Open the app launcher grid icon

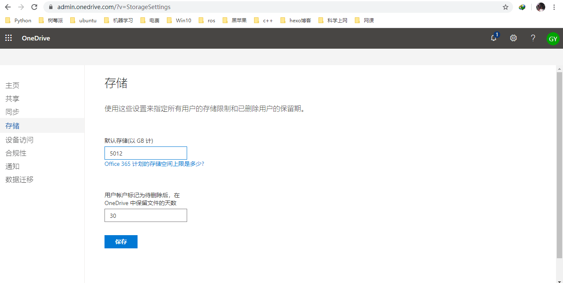pyautogui.click(x=8, y=38)
